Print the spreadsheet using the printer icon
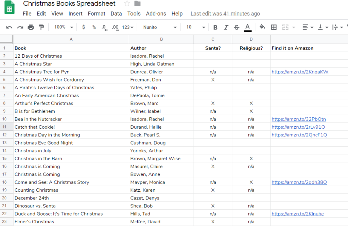348x226 pixels. [31, 27]
